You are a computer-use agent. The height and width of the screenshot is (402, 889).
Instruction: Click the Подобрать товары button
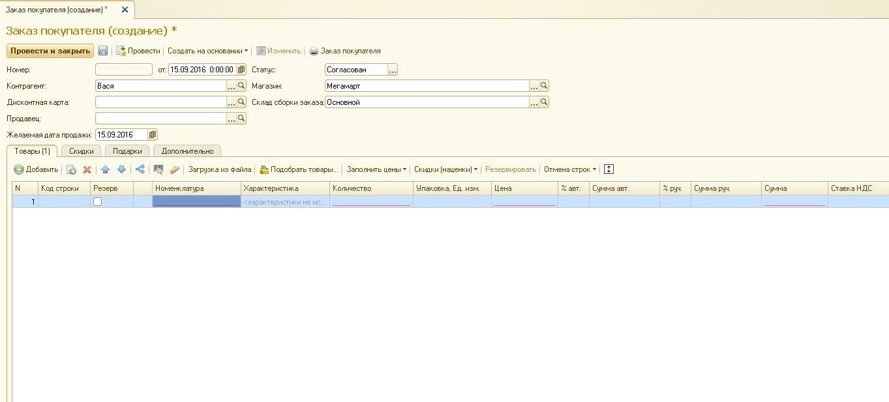point(299,169)
